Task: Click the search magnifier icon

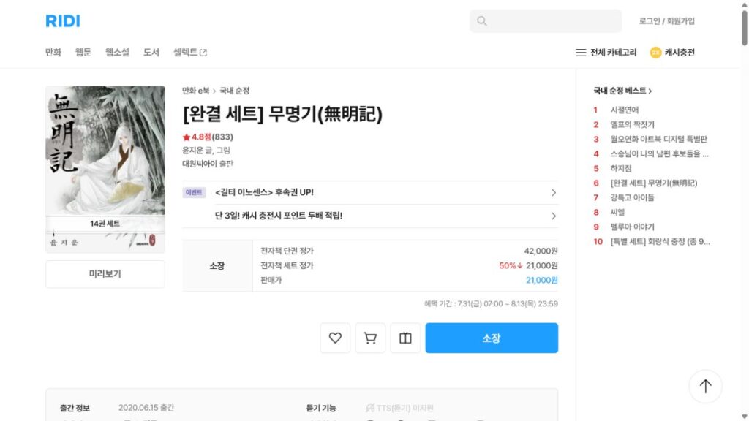Action: pos(482,21)
